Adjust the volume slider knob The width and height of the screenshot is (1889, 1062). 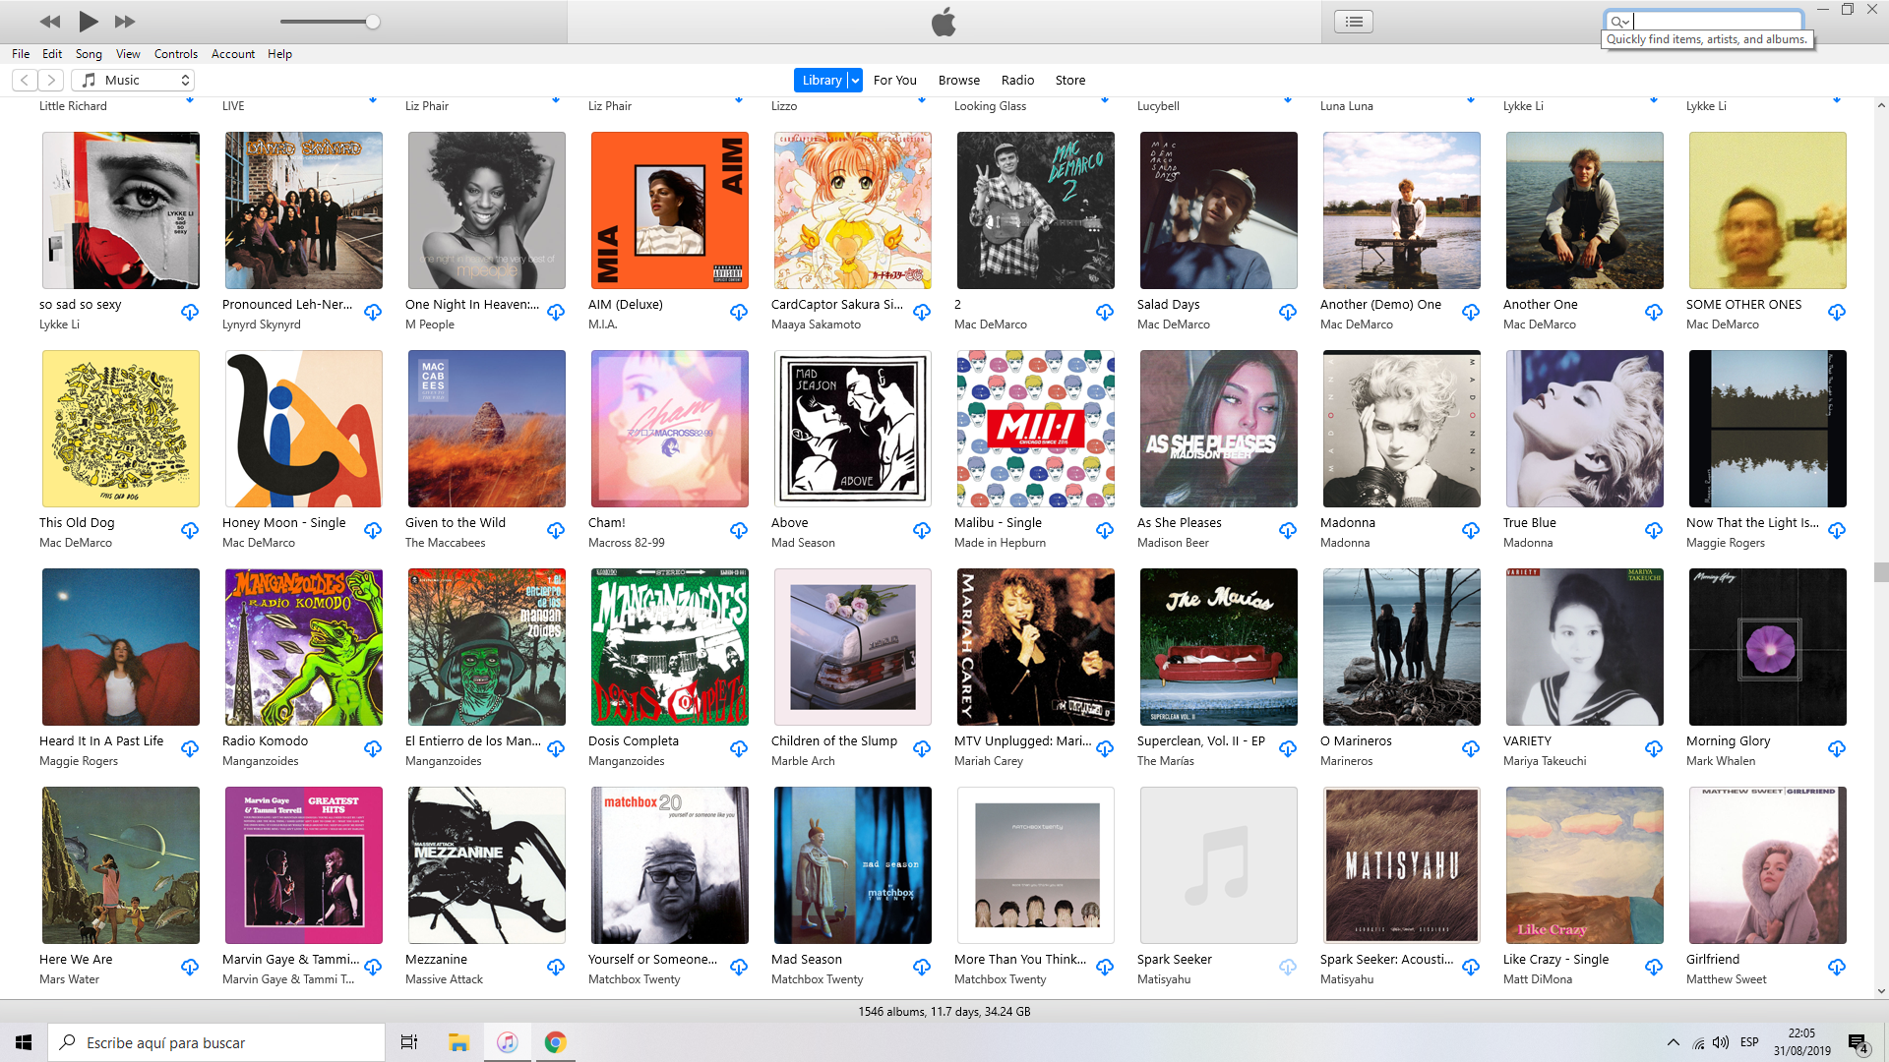[x=373, y=22]
